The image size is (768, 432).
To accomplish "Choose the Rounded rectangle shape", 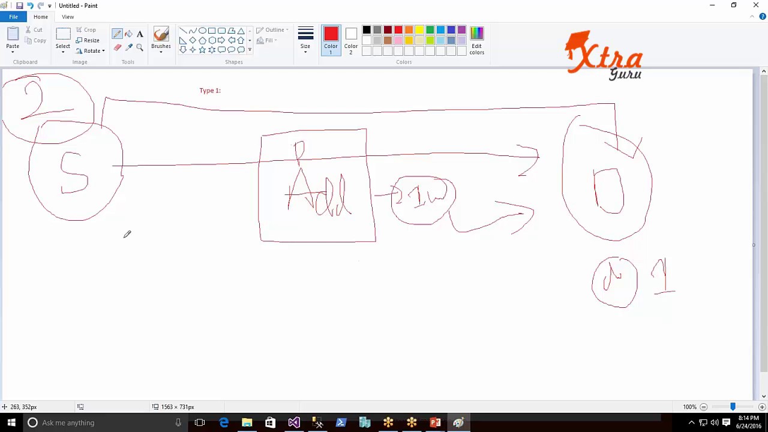I will pyautogui.click(x=221, y=31).
